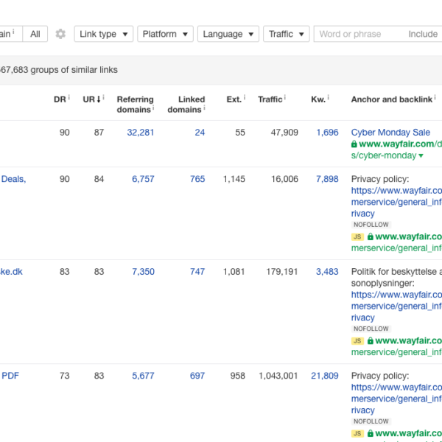Click the info icon next to Ext. header

245,98
